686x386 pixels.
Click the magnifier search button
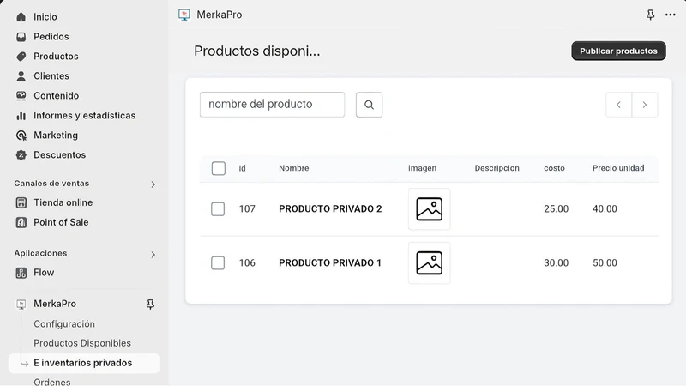pos(369,105)
